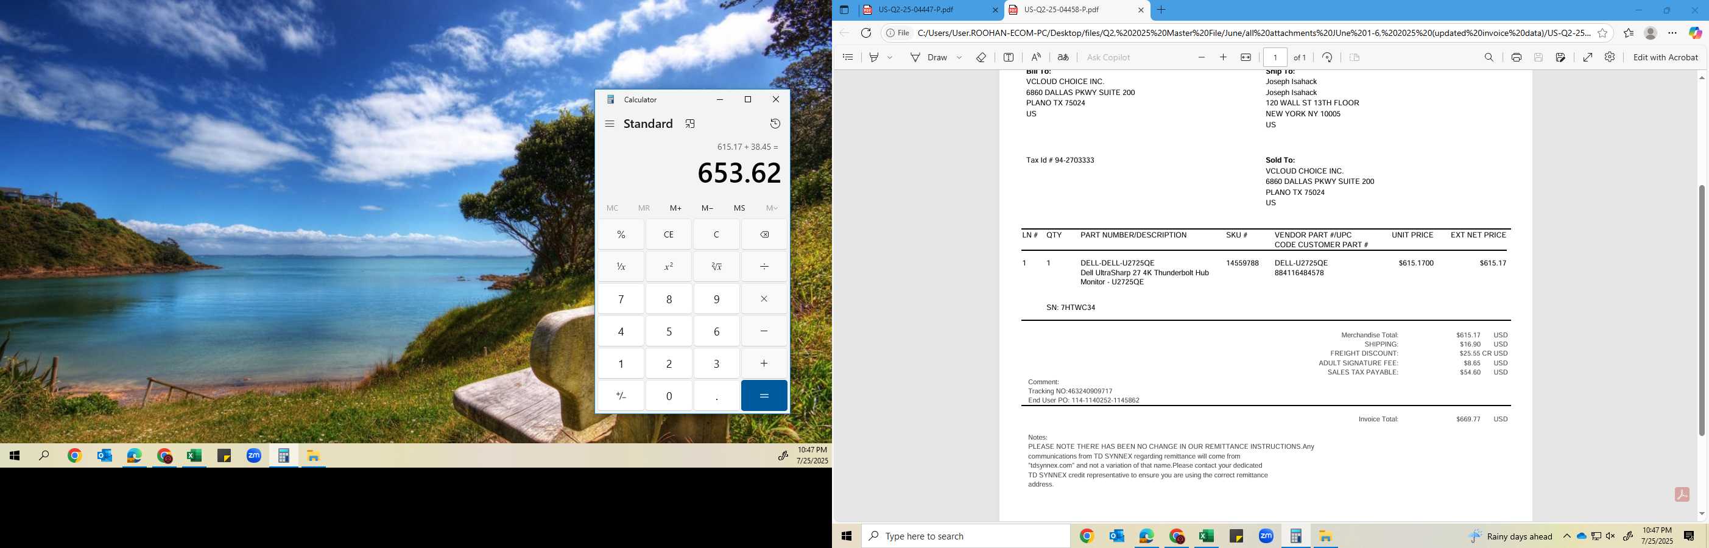Select the Draw tool in the PDF toolbar

(x=929, y=57)
